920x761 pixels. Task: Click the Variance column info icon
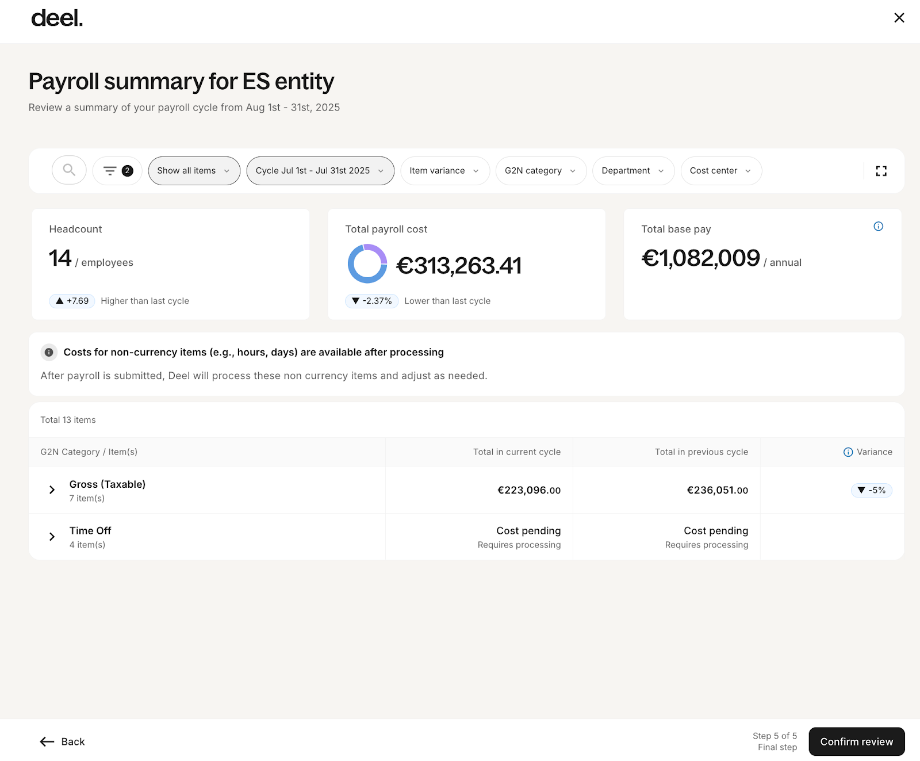point(848,452)
